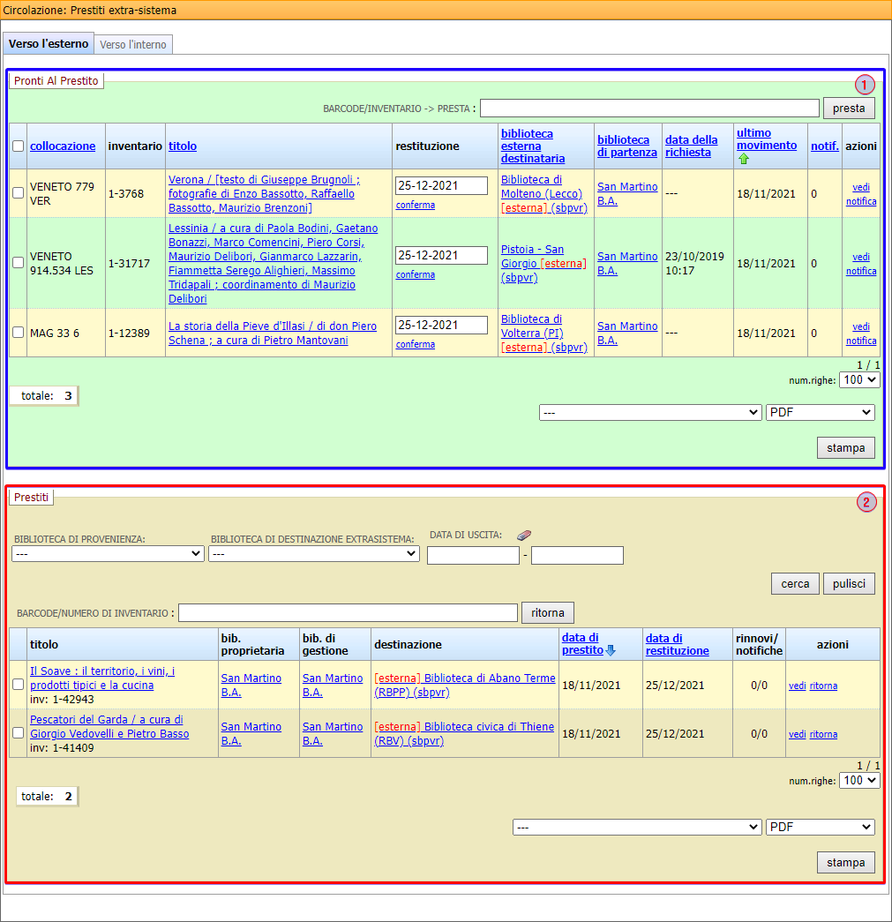Click the circled number 1 badge

865,85
